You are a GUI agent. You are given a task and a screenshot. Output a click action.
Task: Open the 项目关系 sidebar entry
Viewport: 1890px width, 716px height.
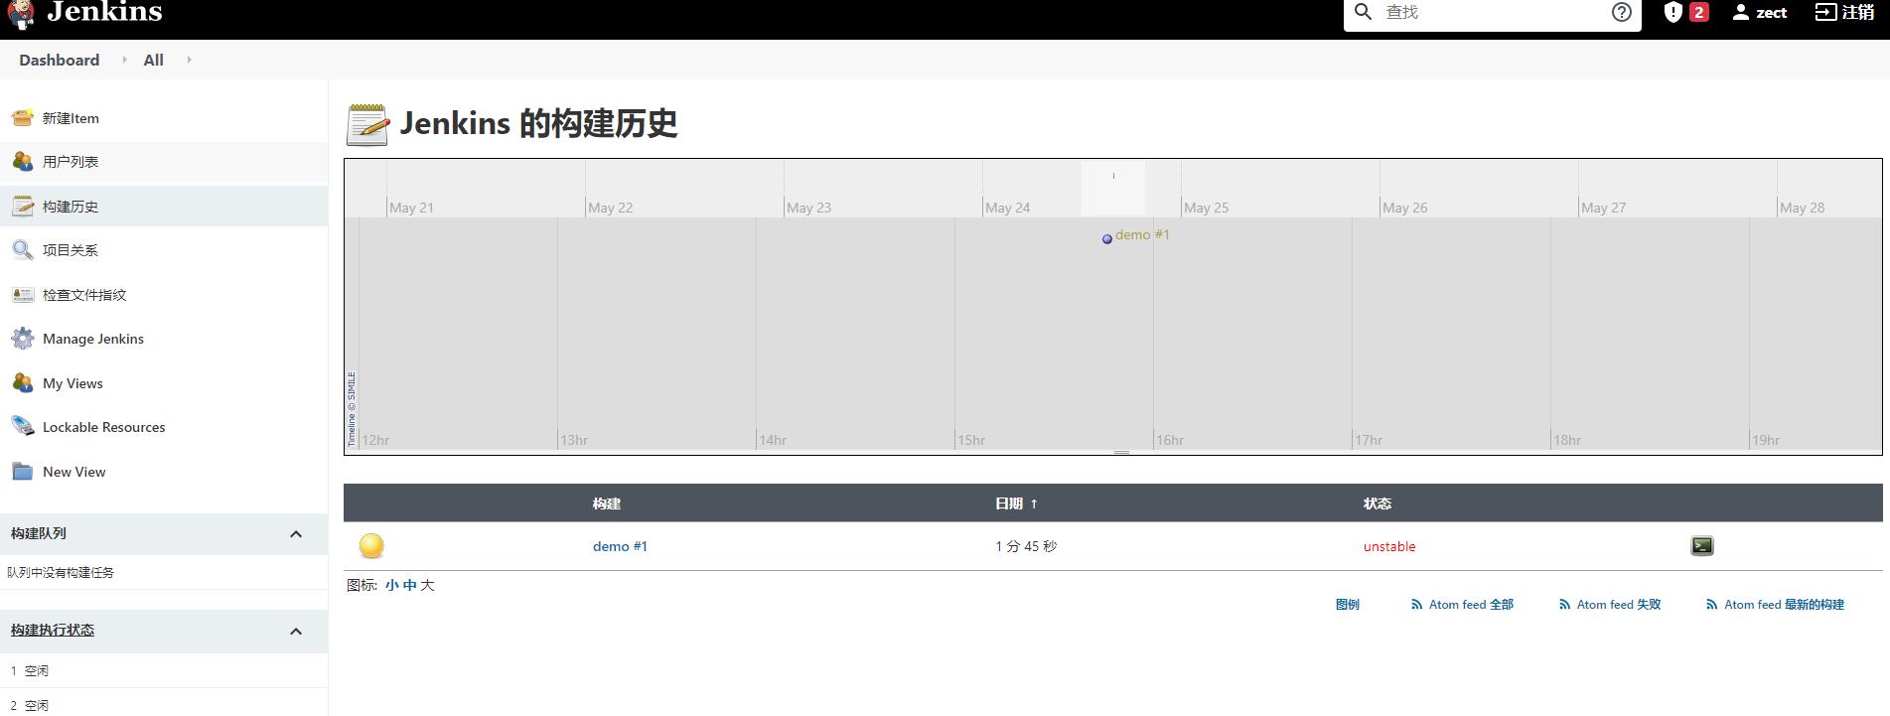71,250
